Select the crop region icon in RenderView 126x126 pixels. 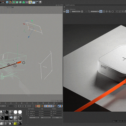pyautogui.click(x=89, y=11)
